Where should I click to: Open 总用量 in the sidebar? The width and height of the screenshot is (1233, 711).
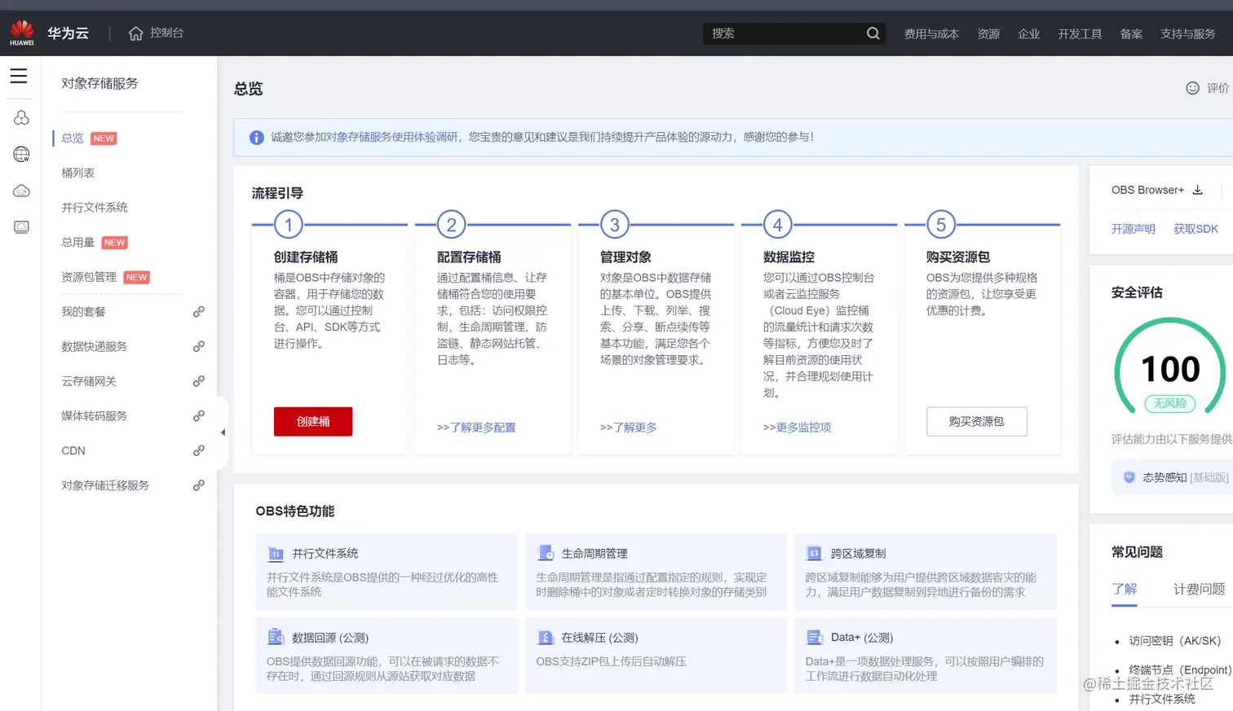[78, 243]
